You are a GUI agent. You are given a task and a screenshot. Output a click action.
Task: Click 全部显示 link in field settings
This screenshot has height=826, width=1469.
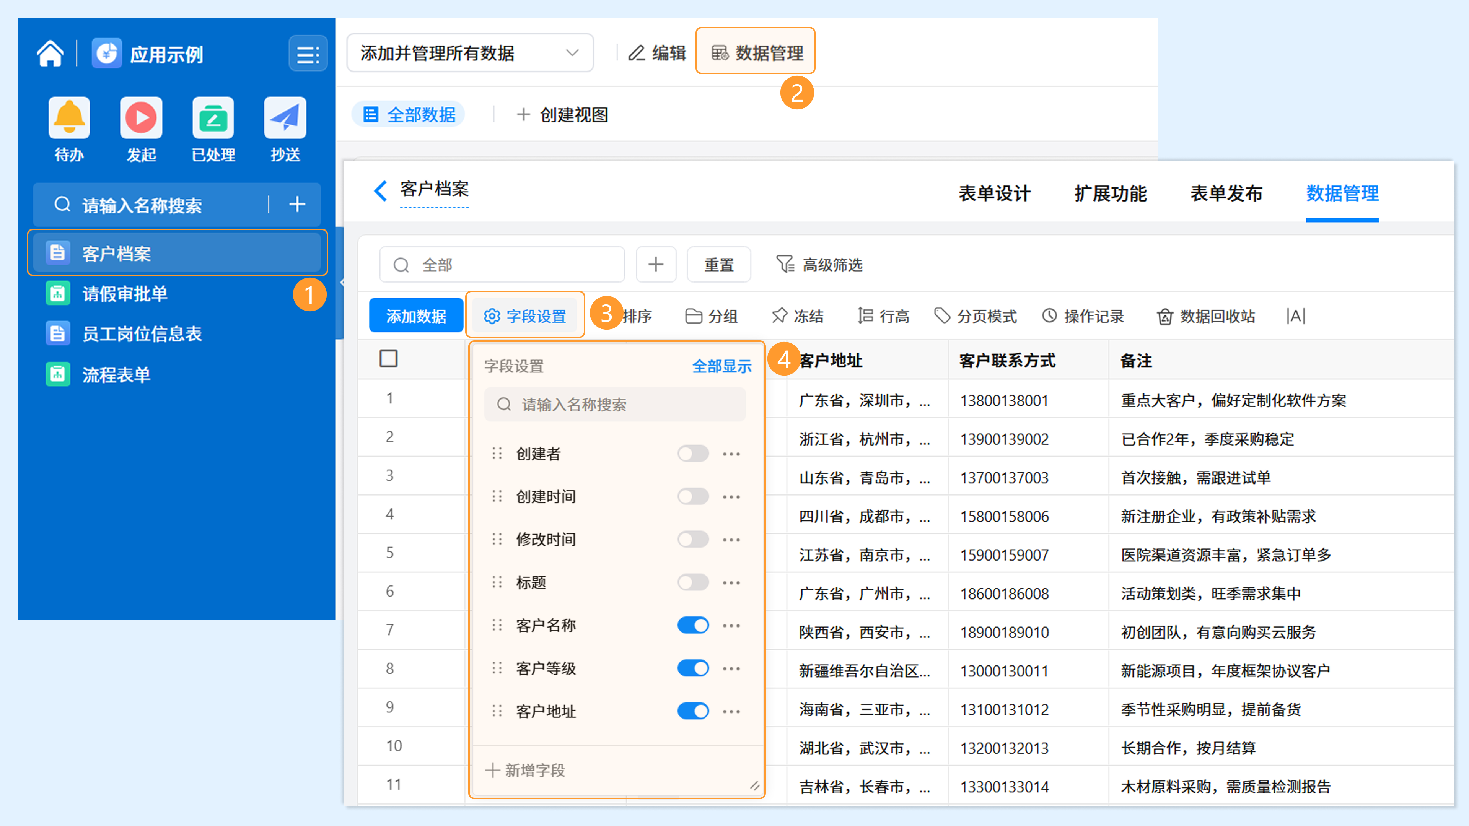(721, 366)
